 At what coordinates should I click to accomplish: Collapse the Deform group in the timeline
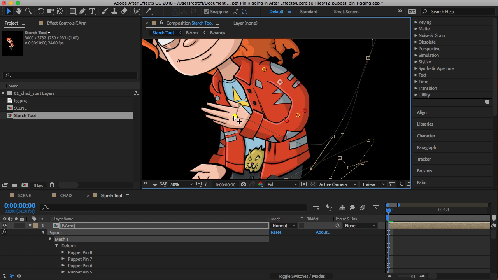(56, 245)
